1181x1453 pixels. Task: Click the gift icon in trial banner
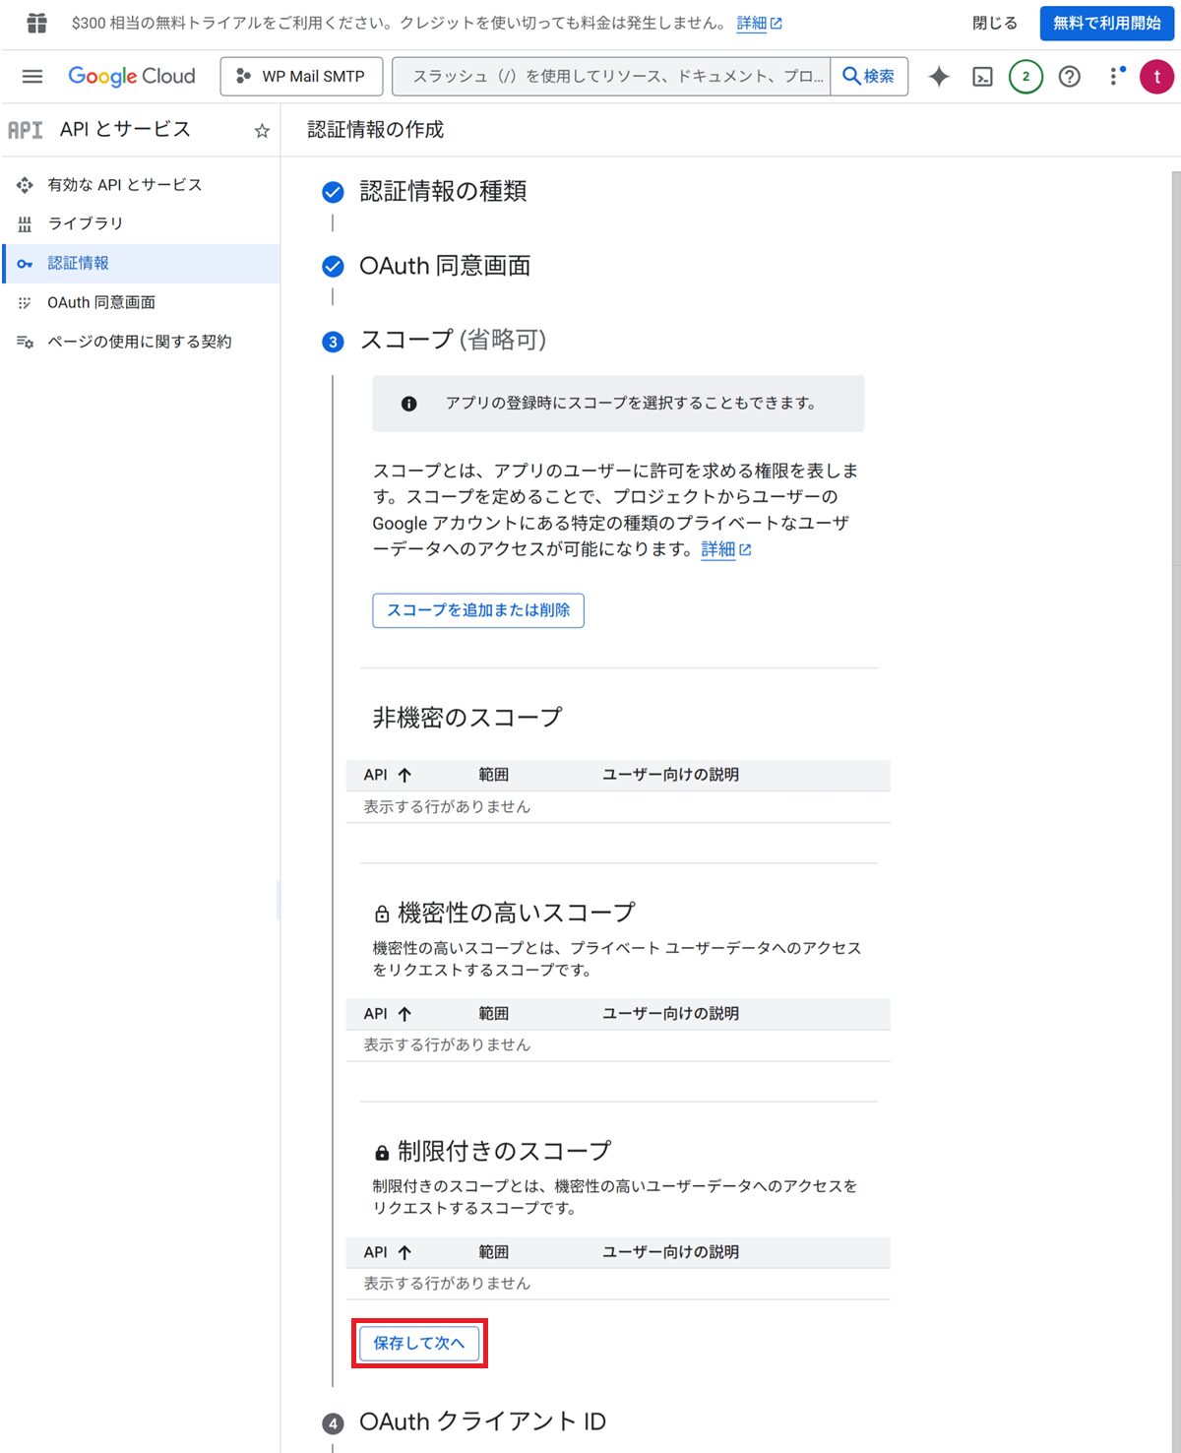click(x=36, y=23)
